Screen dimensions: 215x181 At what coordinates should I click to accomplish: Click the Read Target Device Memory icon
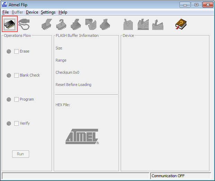105,24
